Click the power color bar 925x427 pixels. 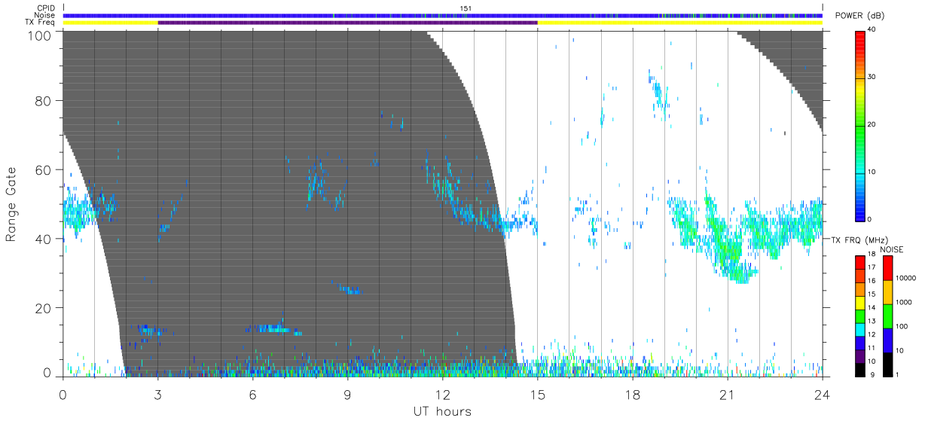pos(860,125)
